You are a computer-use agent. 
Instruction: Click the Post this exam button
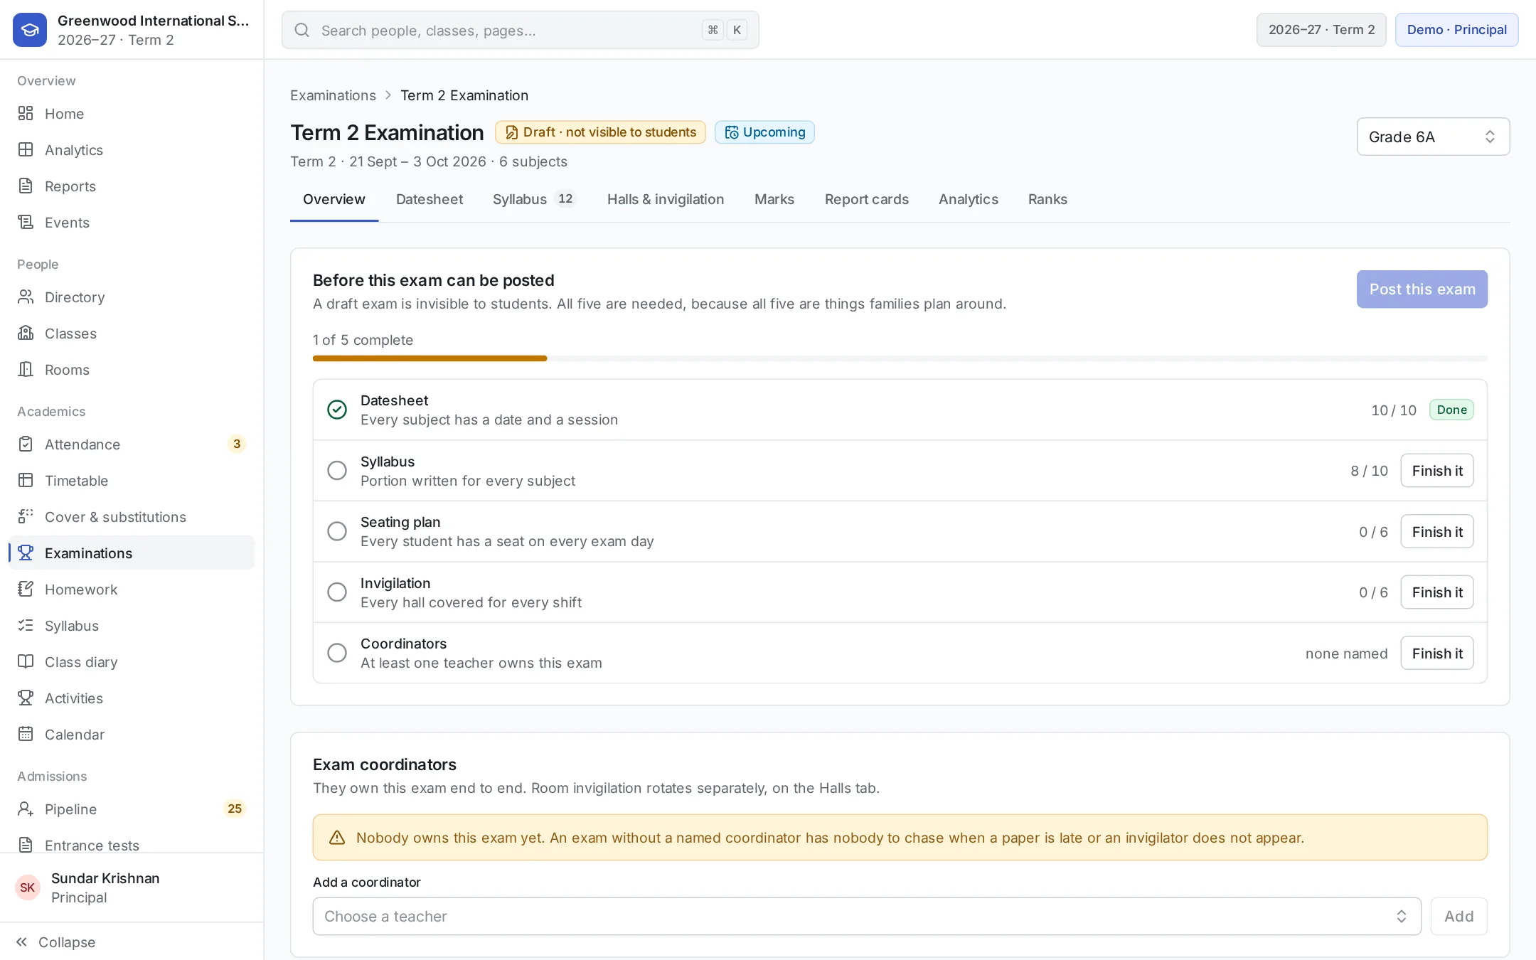coord(1422,289)
